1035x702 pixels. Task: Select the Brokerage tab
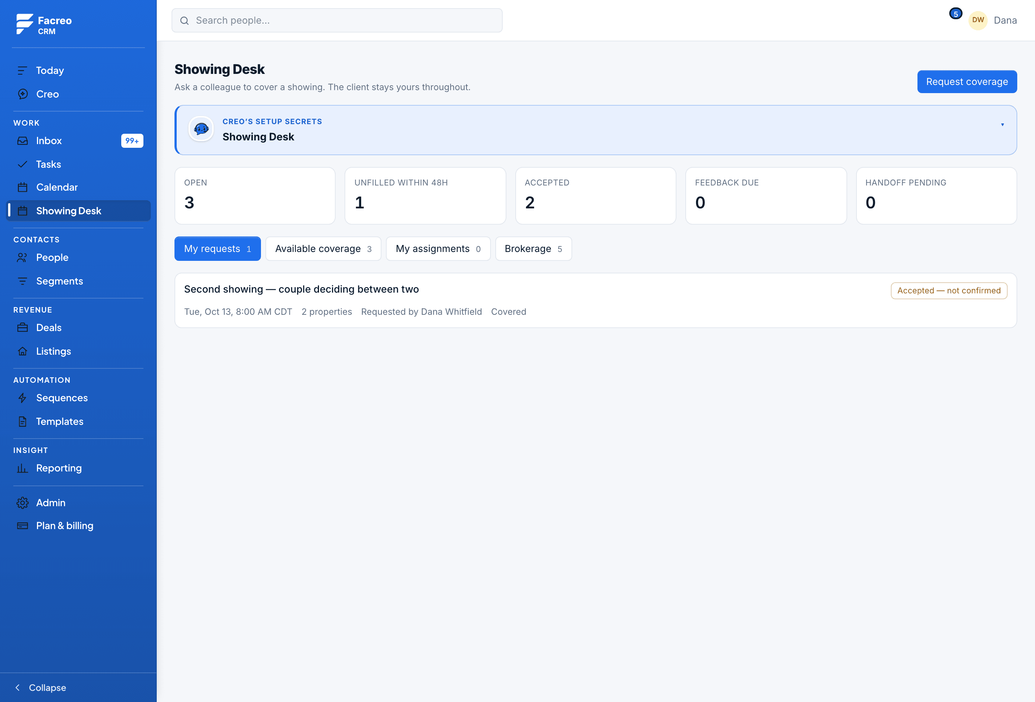(x=533, y=249)
